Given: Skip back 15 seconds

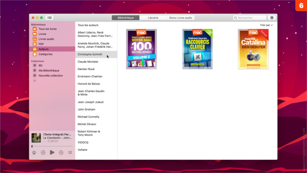Looking at the screenshot, I should 43,153.
